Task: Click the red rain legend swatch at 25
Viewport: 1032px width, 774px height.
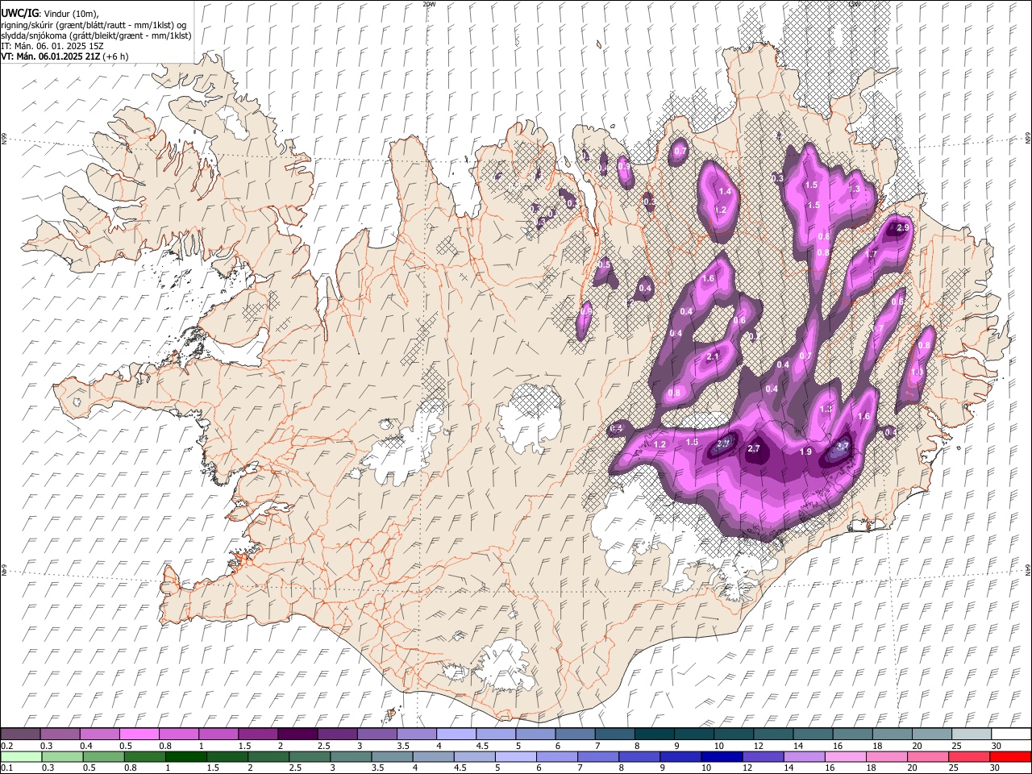Action: point(968,757)
